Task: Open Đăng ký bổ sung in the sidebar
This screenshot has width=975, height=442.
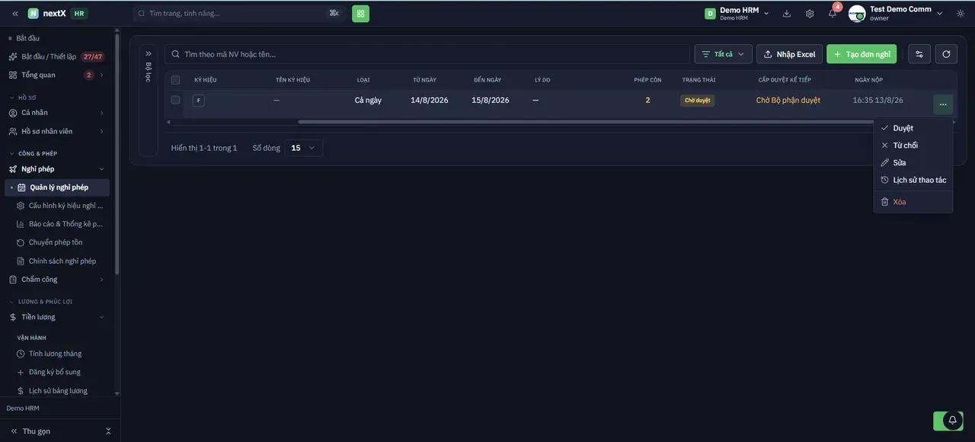Action: (x=55, y=372)
